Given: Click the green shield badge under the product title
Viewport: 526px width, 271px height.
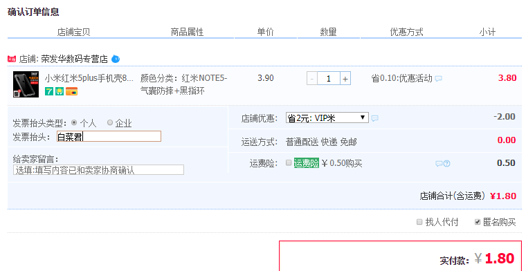Looking at the screenshot, I should [x=60, y=91].
